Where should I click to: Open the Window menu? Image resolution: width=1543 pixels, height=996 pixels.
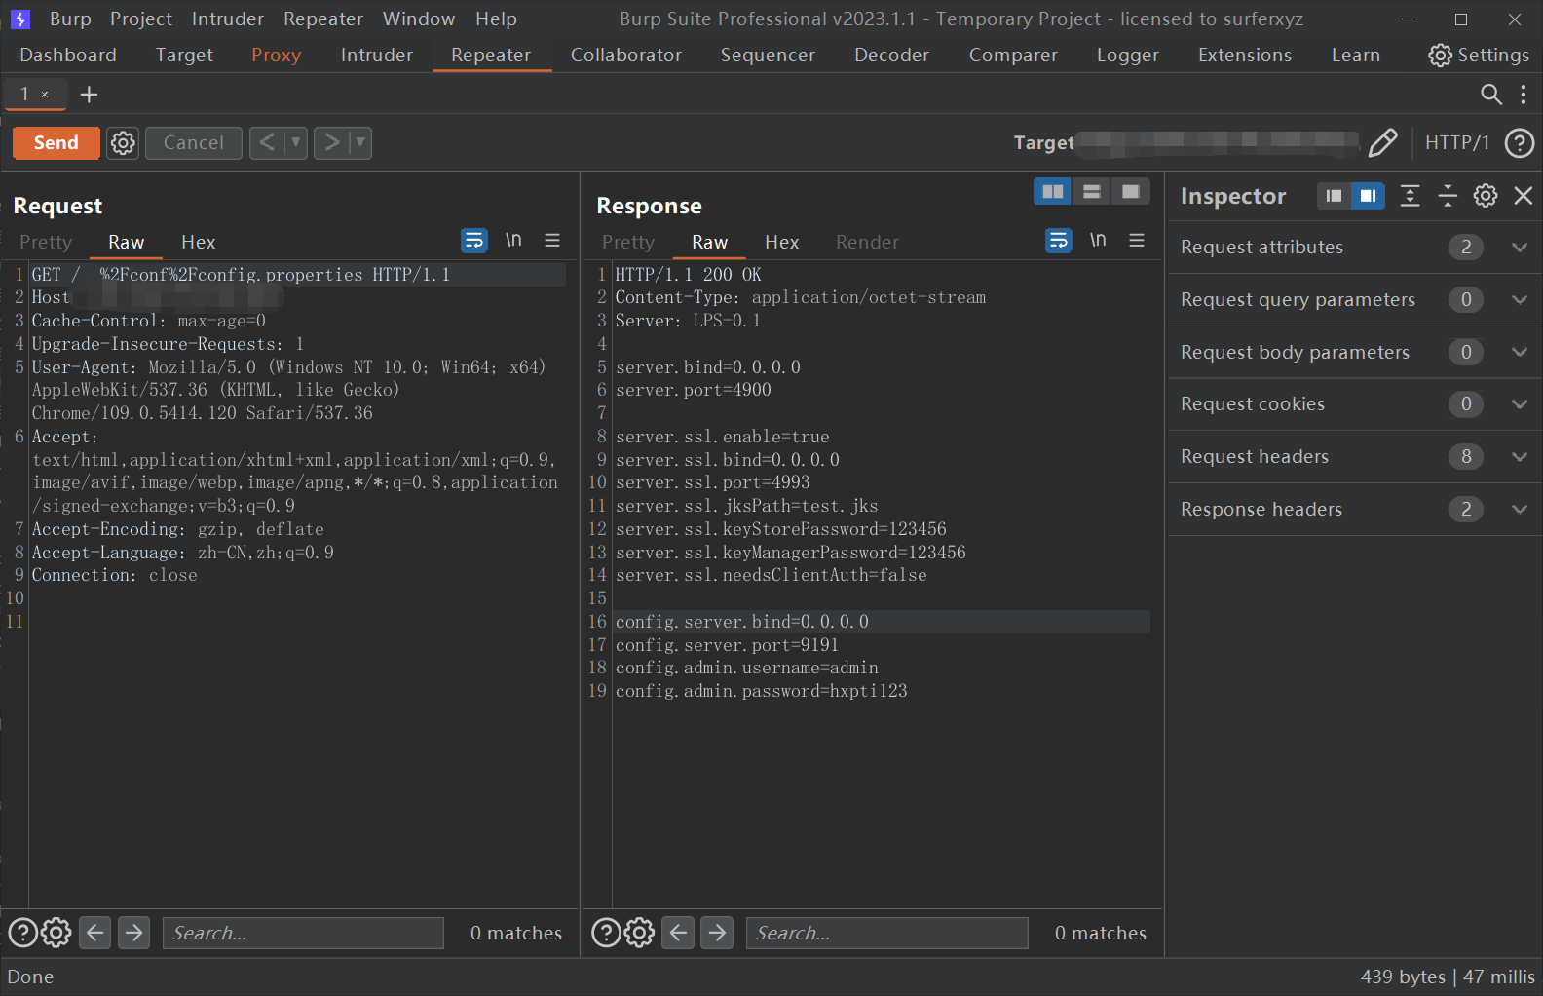point(419,19)
